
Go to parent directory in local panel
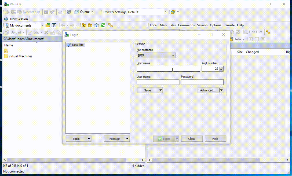tap(84, 25)
